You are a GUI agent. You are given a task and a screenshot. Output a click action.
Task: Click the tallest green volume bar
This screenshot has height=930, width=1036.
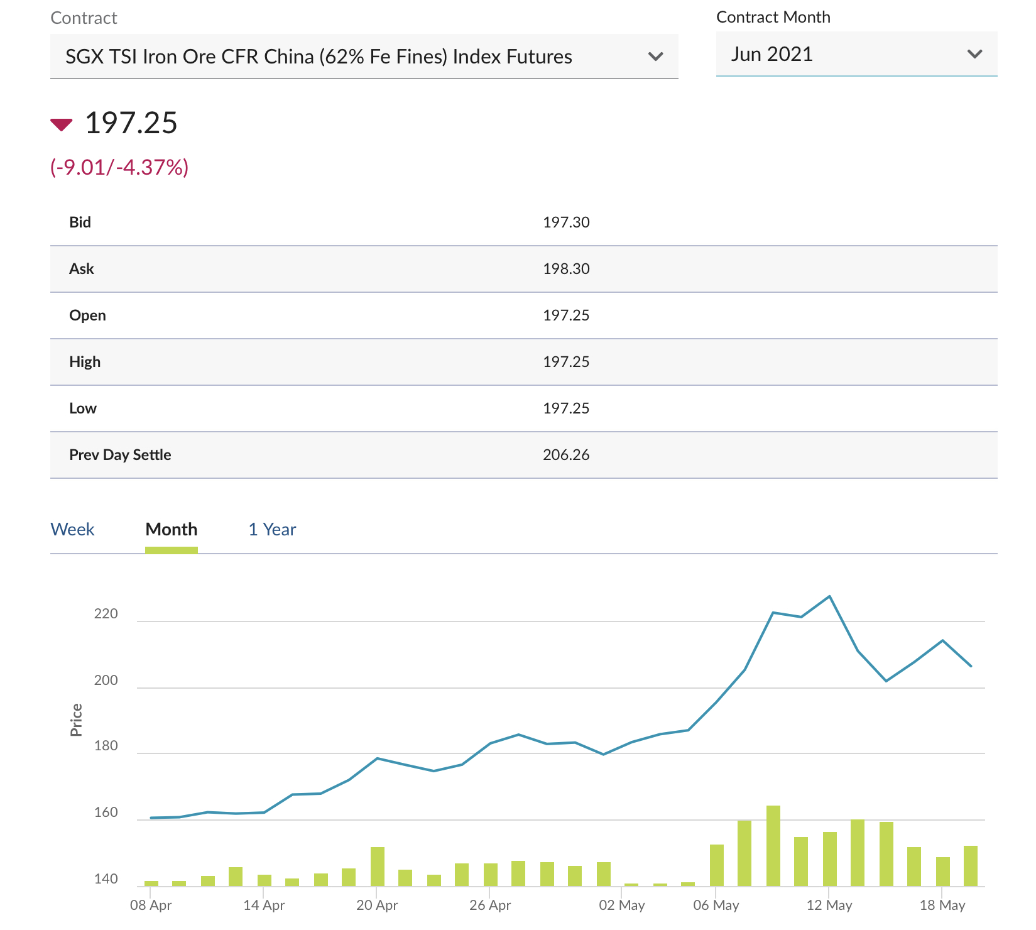click(773, 845)
